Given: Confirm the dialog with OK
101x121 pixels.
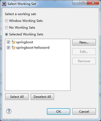Looking at the screenshot, I should (x=59, y=111).
